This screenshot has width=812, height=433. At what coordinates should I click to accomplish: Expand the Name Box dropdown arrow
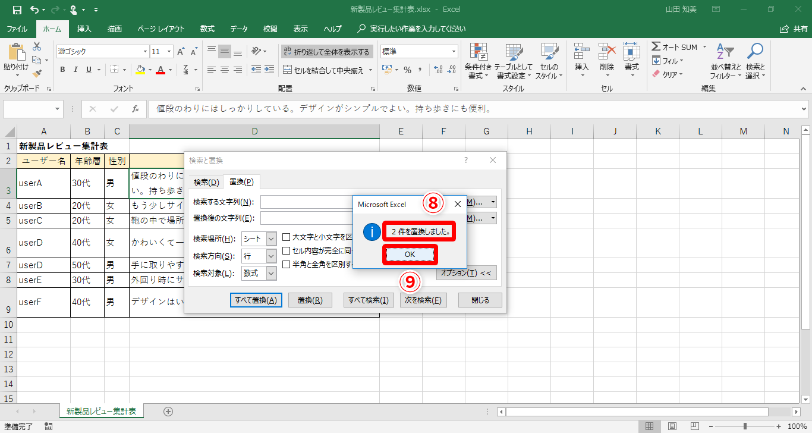(x=58, y=109)
